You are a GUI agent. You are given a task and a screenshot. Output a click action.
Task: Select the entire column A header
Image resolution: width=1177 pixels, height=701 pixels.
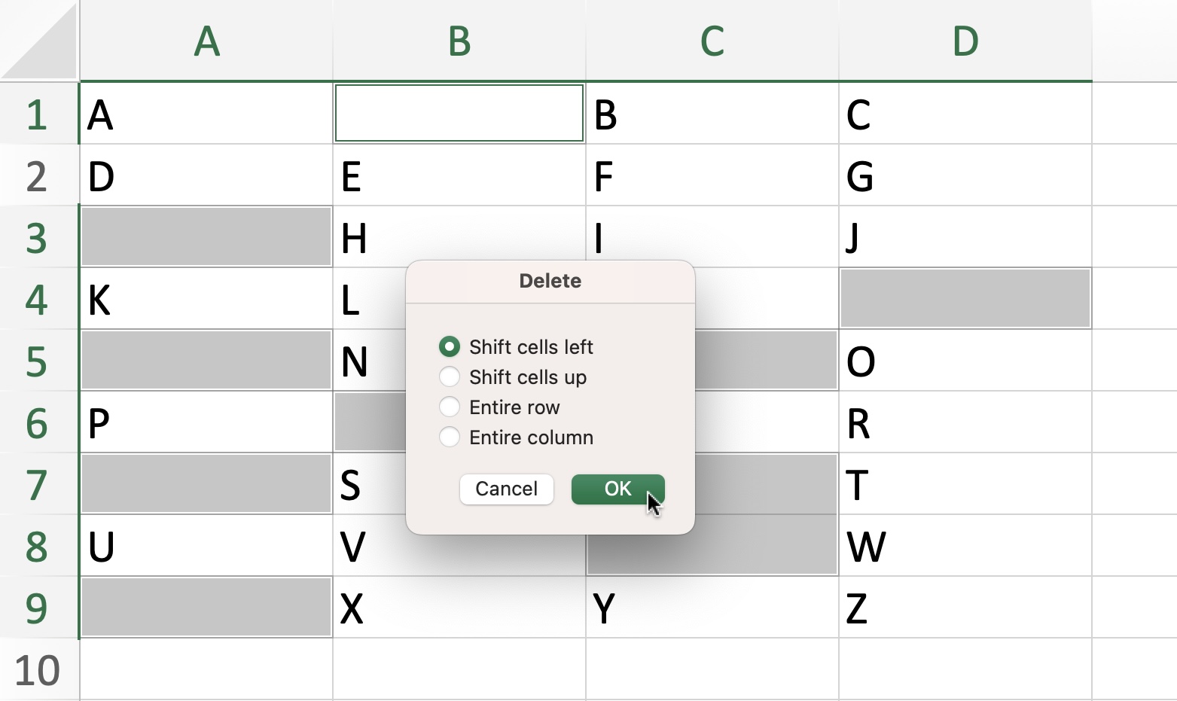(206, 41)
